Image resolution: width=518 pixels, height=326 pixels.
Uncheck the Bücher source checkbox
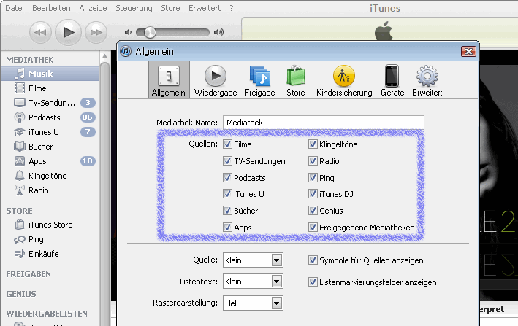(x=227, y=210)
